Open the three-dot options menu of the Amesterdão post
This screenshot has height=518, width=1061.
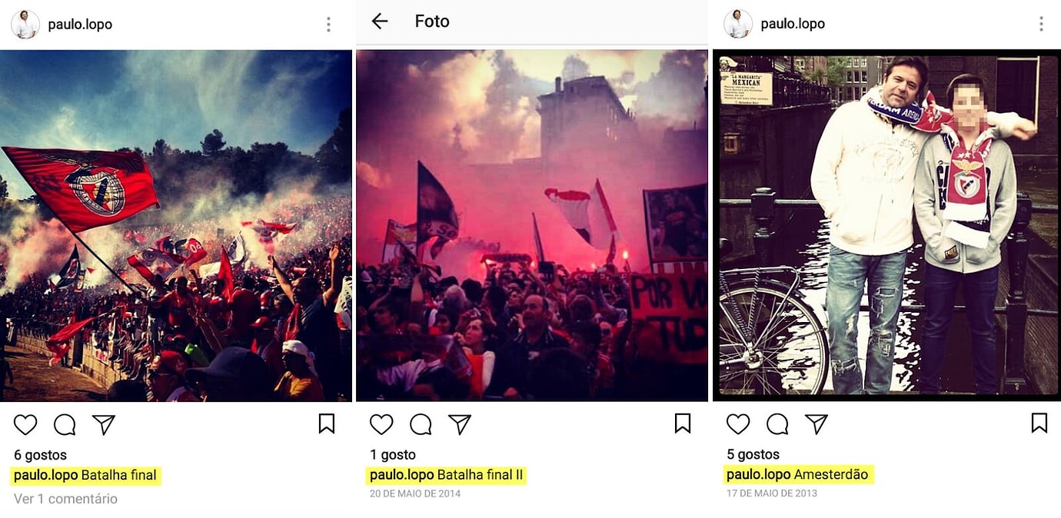click(1041, 25)
